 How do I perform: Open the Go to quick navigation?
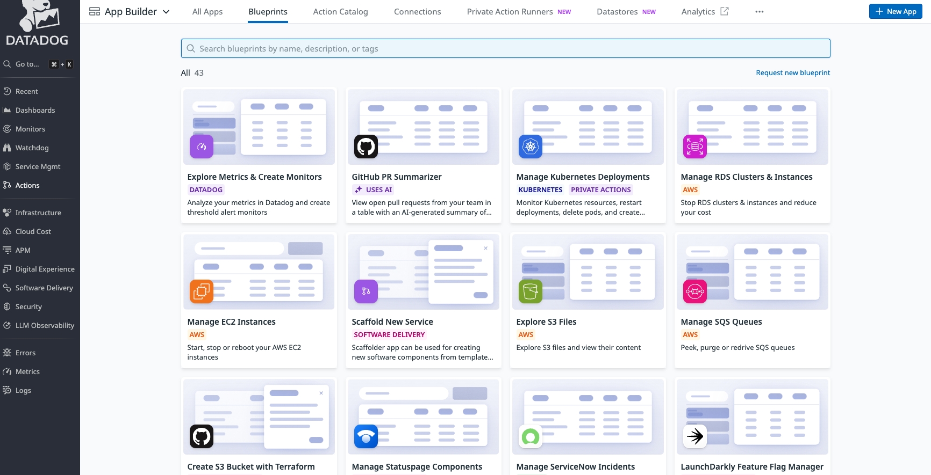click(x=27, y=64)
